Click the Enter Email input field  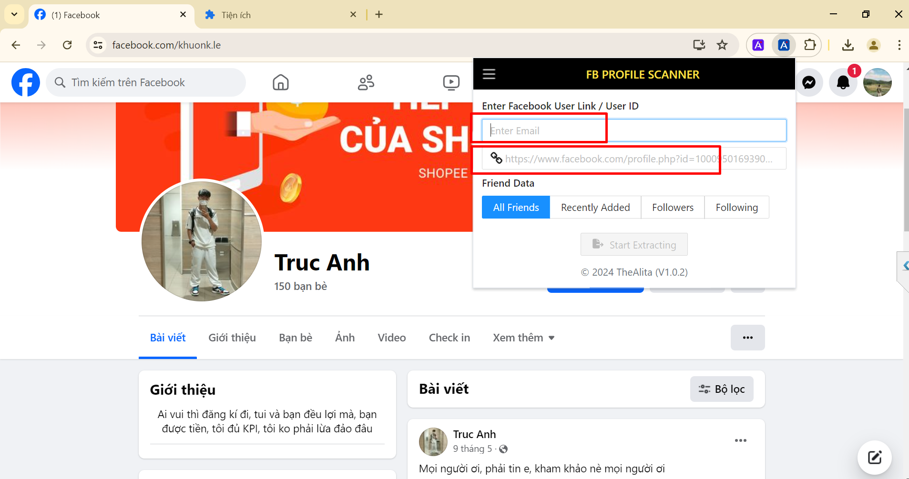pyautogui.click(x=634, y=130)
